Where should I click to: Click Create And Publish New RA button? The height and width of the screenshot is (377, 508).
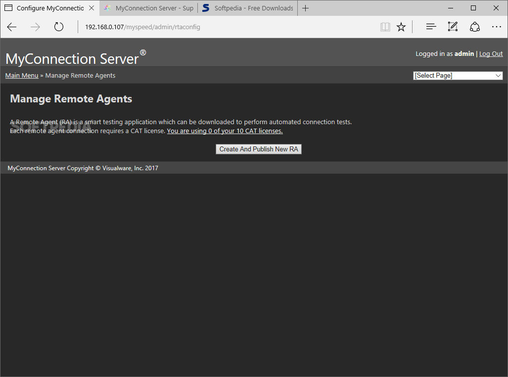coord(259,149)
